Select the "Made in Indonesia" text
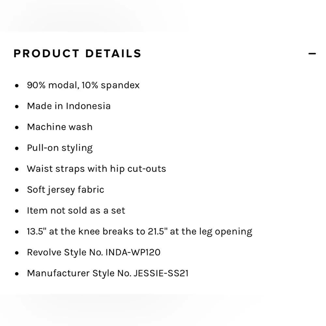 (x=69, y=106)
